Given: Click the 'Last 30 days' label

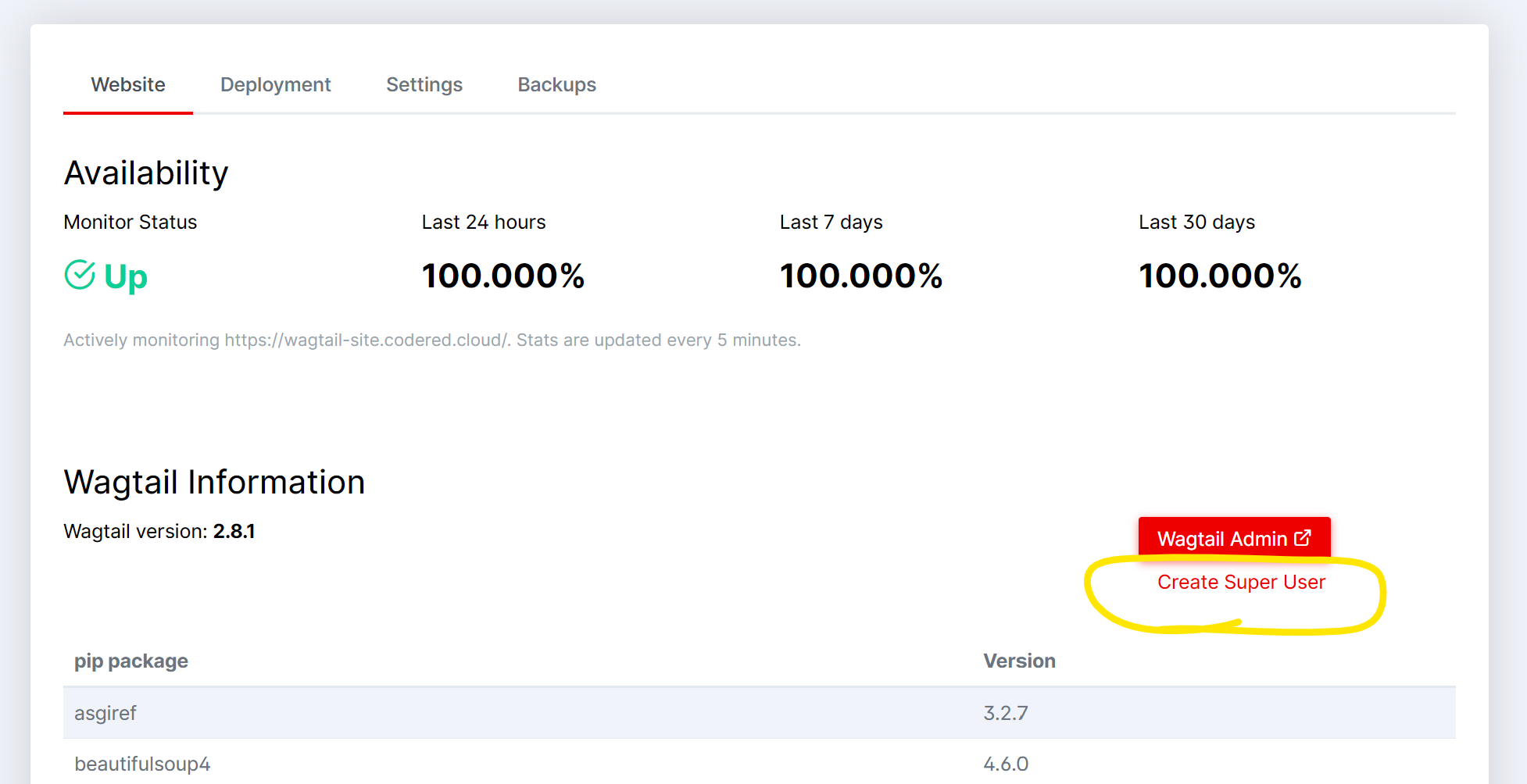Looking at the screenshot, I should pos(1197,222).
